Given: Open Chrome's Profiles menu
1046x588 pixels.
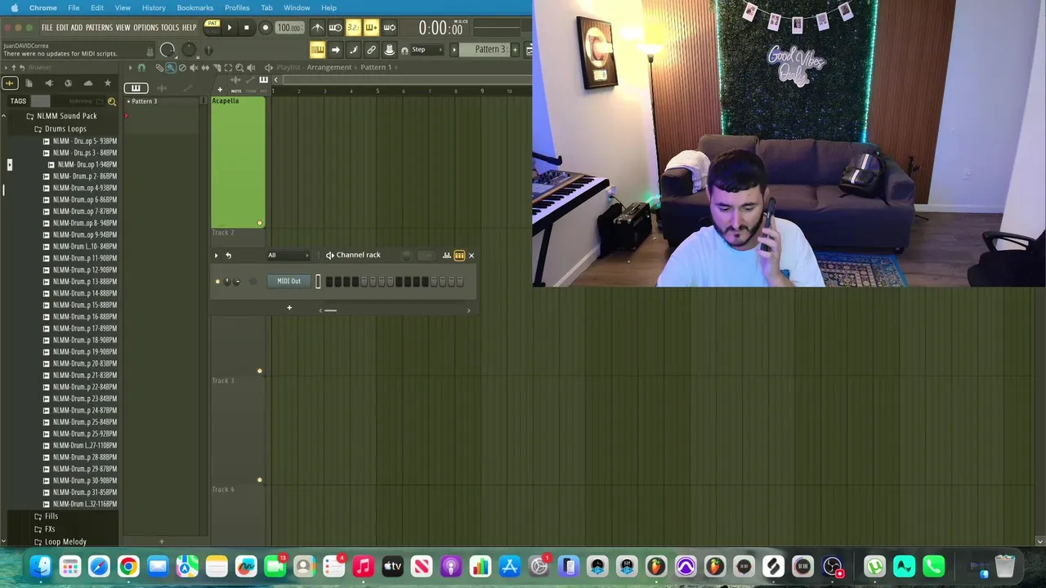Looking at the screenshot, I should coord(237,7).
